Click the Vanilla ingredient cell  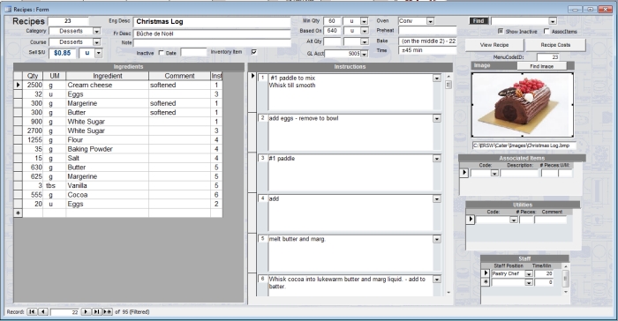click(x=107, y=185)
